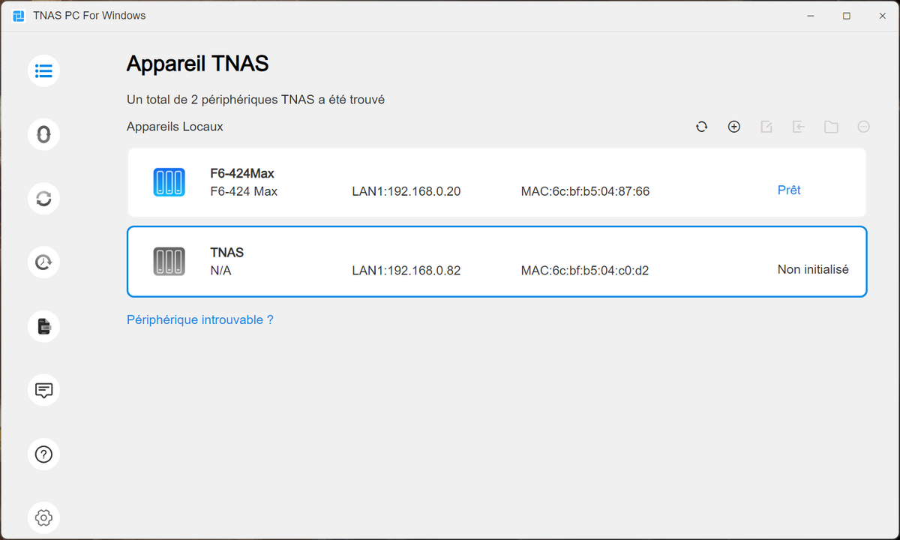Minimize the TNAS PC window
This screenshot has height=540, width=900.
810,16
